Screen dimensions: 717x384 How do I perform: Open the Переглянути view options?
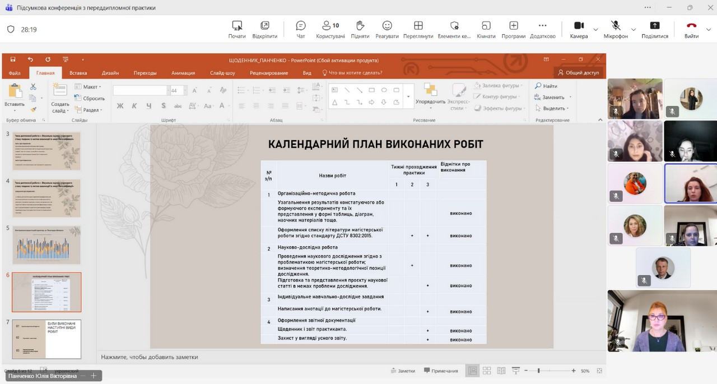tap(418, 29)
